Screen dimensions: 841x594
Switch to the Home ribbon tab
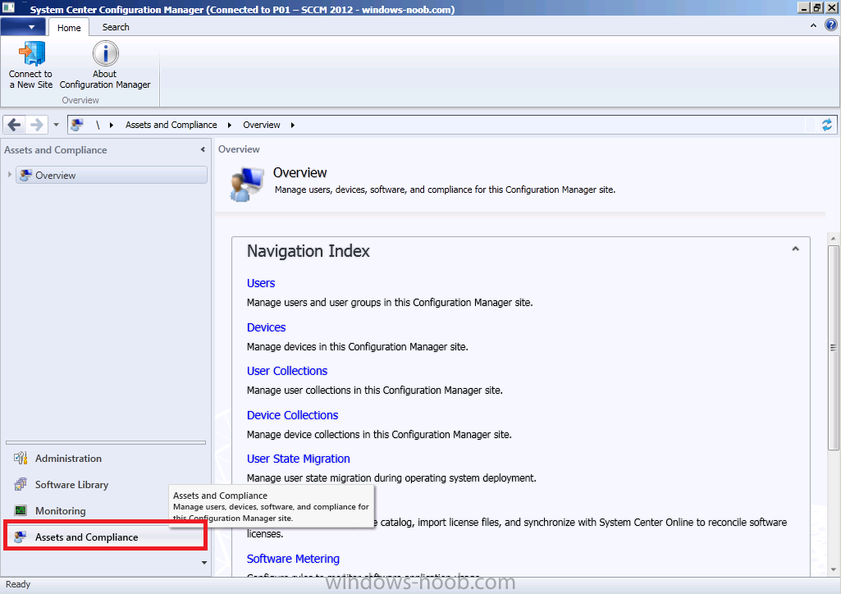click(69, 27)
